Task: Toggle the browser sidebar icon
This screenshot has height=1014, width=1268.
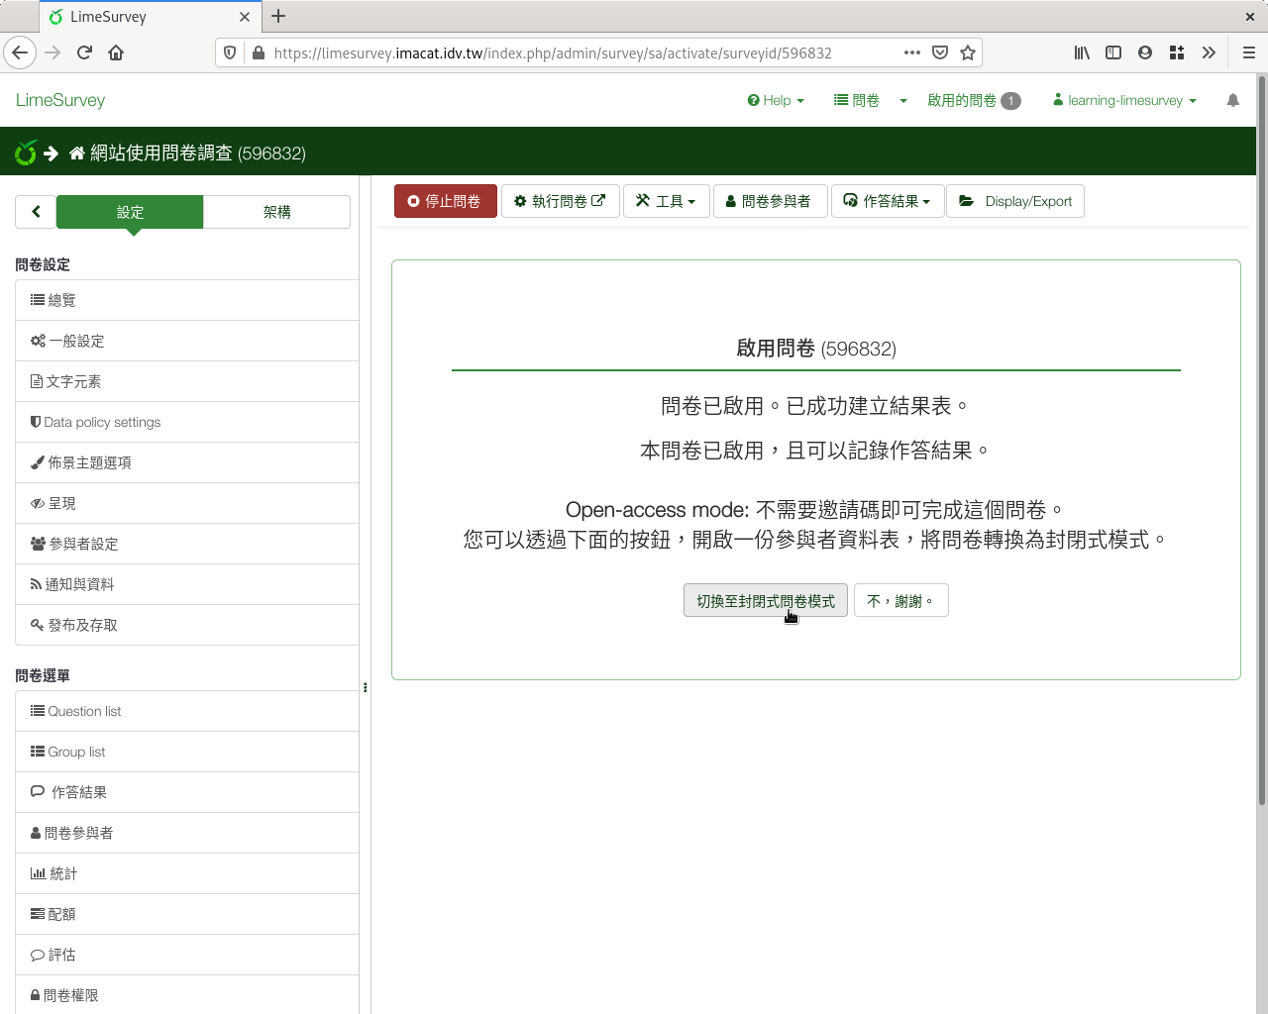Action: 1113,52
